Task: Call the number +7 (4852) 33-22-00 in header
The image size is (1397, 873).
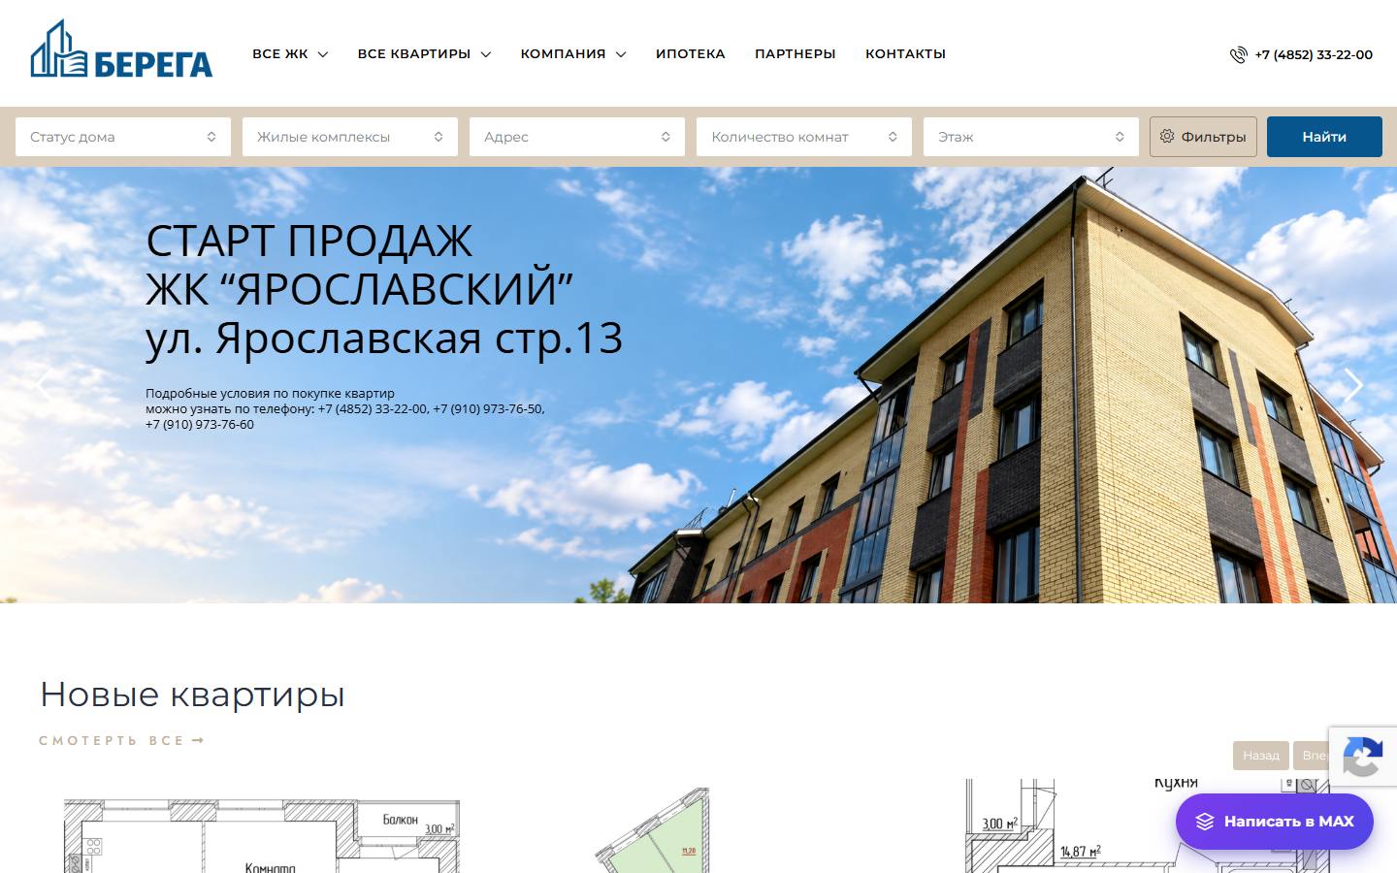Action: [1314, 55]
